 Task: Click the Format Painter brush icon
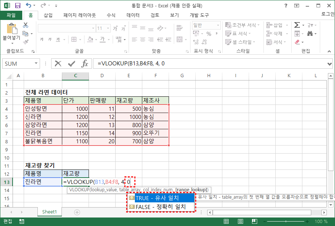click(x=26, y=42)
